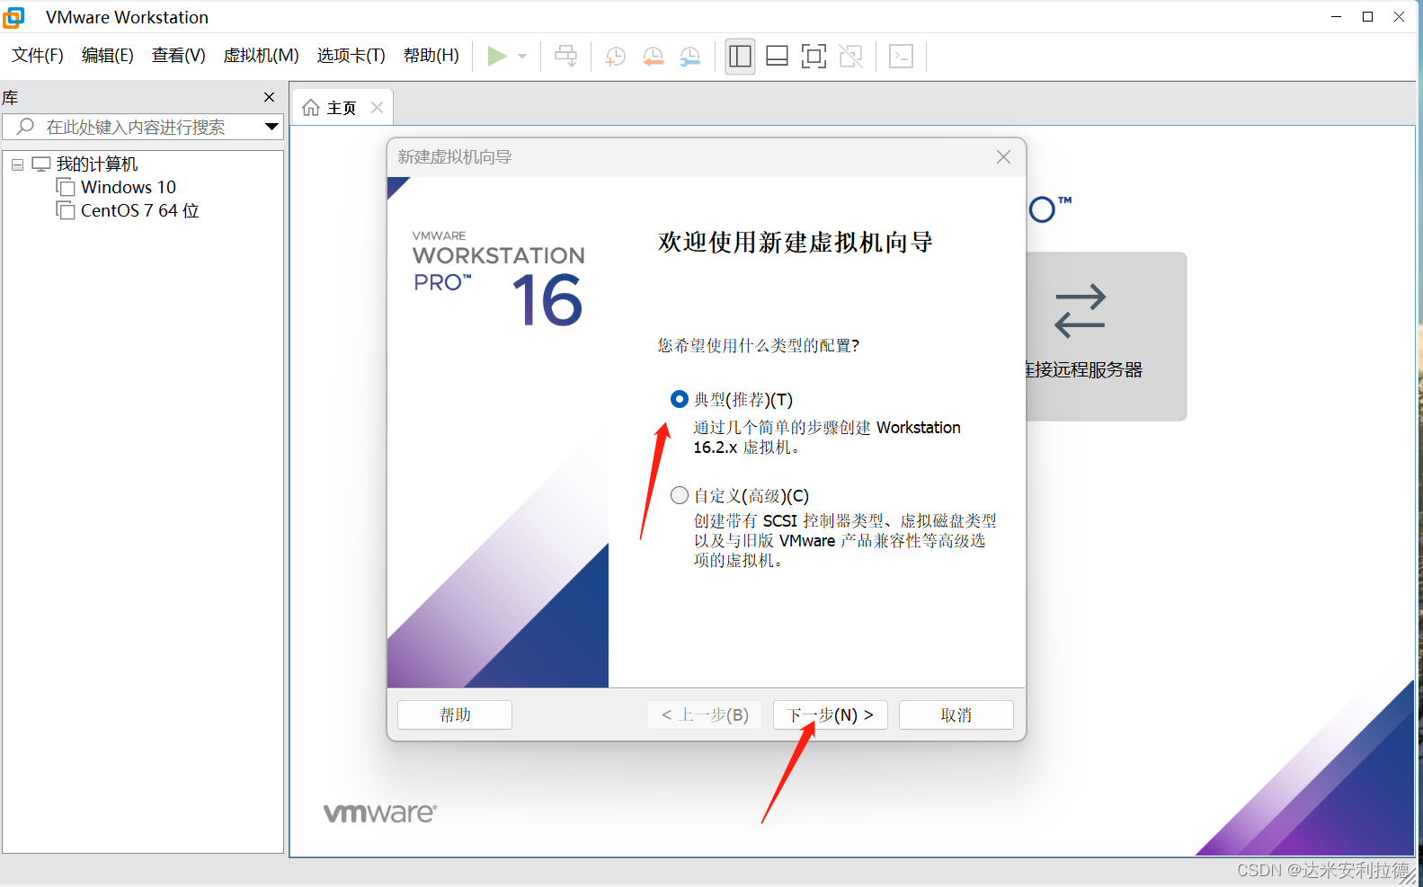Open the 文件(F) menu
The width and height of the screenshot is (1423, 887).
point(38,56)
